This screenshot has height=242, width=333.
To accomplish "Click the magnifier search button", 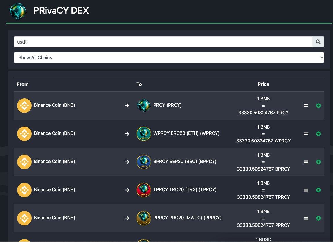I will 318,42.
